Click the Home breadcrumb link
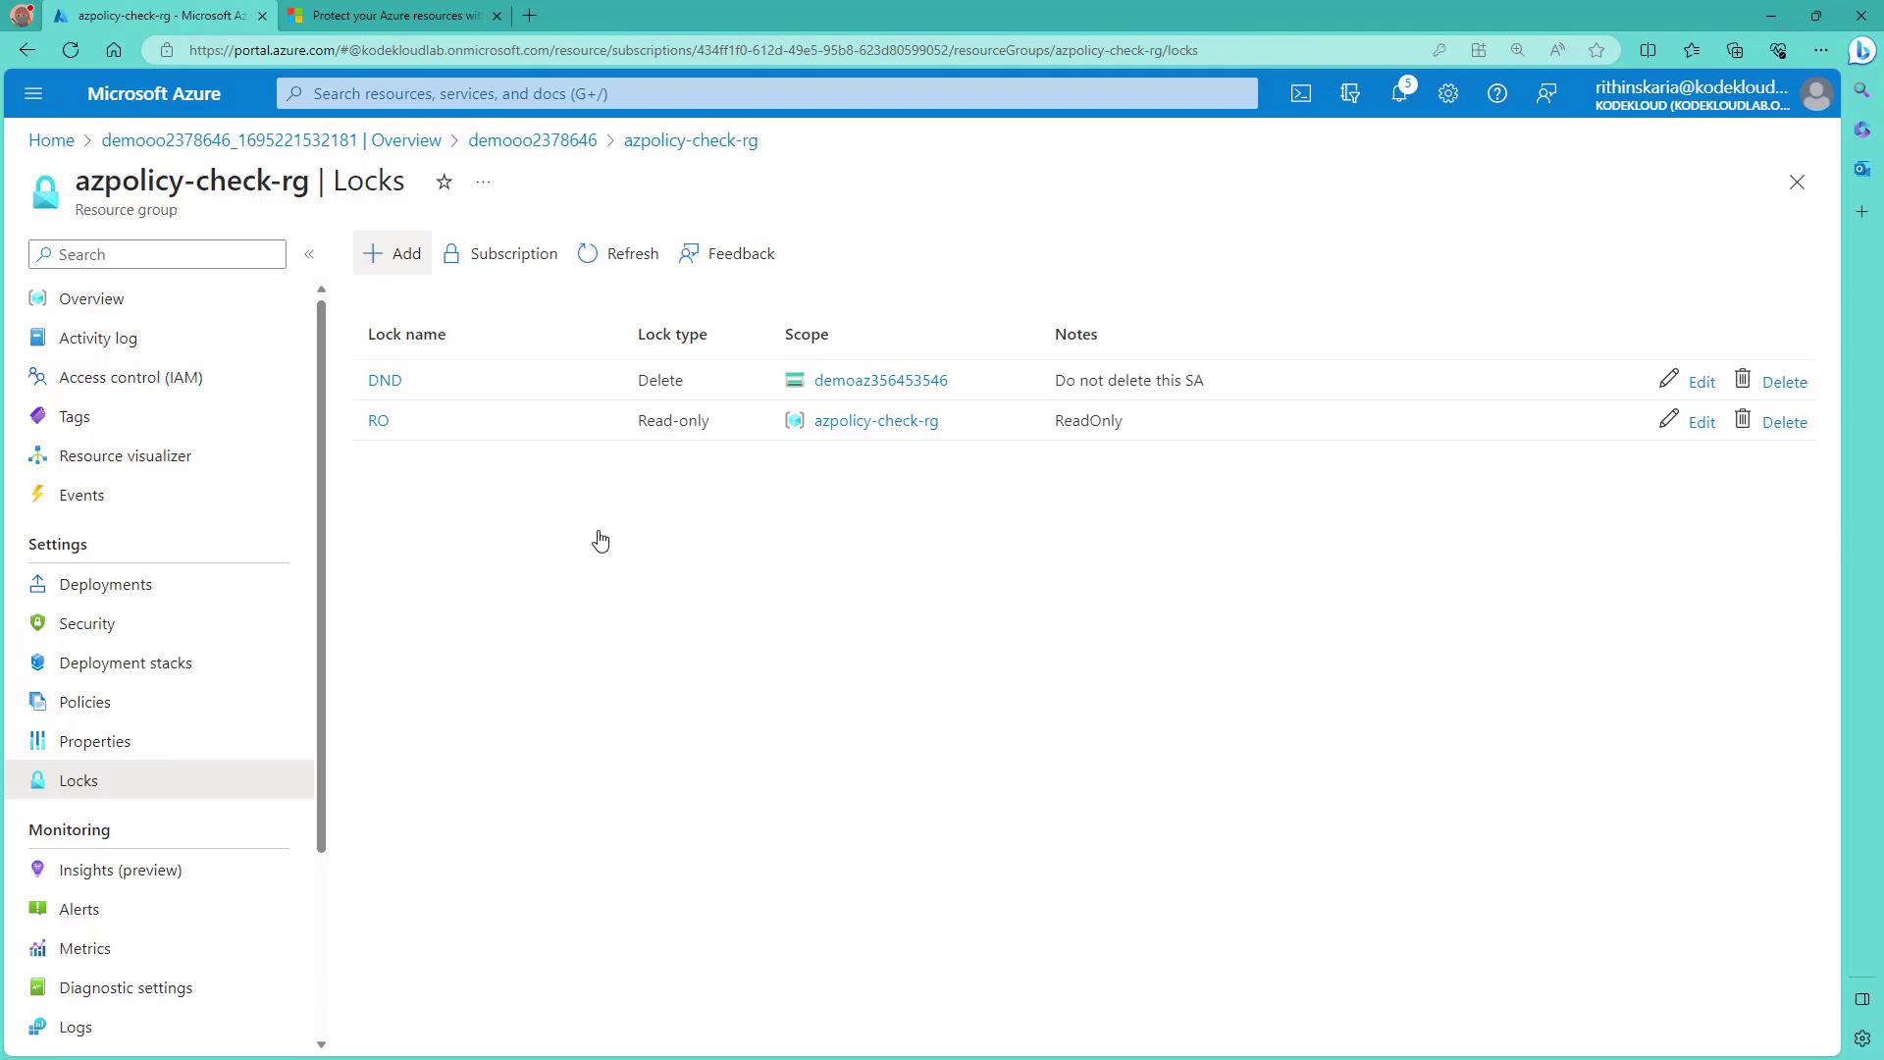This screenshot has height=1060, width=1884. (x=51, y=140)
